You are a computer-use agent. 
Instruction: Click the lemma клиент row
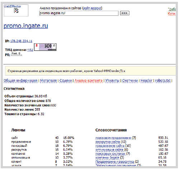42,161
